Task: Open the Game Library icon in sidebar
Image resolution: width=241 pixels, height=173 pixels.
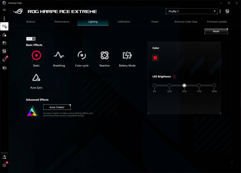Action: pyautogui.click(x=4, y=43)
